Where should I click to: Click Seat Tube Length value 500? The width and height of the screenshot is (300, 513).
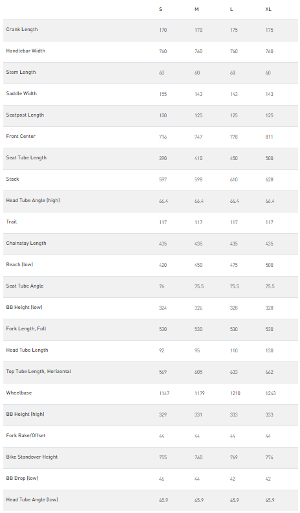(x=269, y=158)
